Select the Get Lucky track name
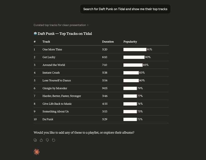The width and height of the screenshot is (206, 160). click(x=49, y=57)
